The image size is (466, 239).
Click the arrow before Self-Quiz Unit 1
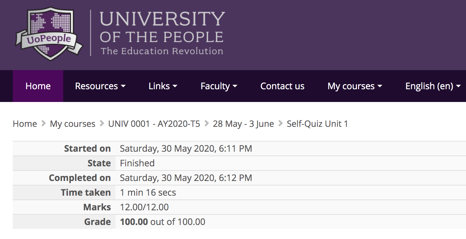point(281,124)
